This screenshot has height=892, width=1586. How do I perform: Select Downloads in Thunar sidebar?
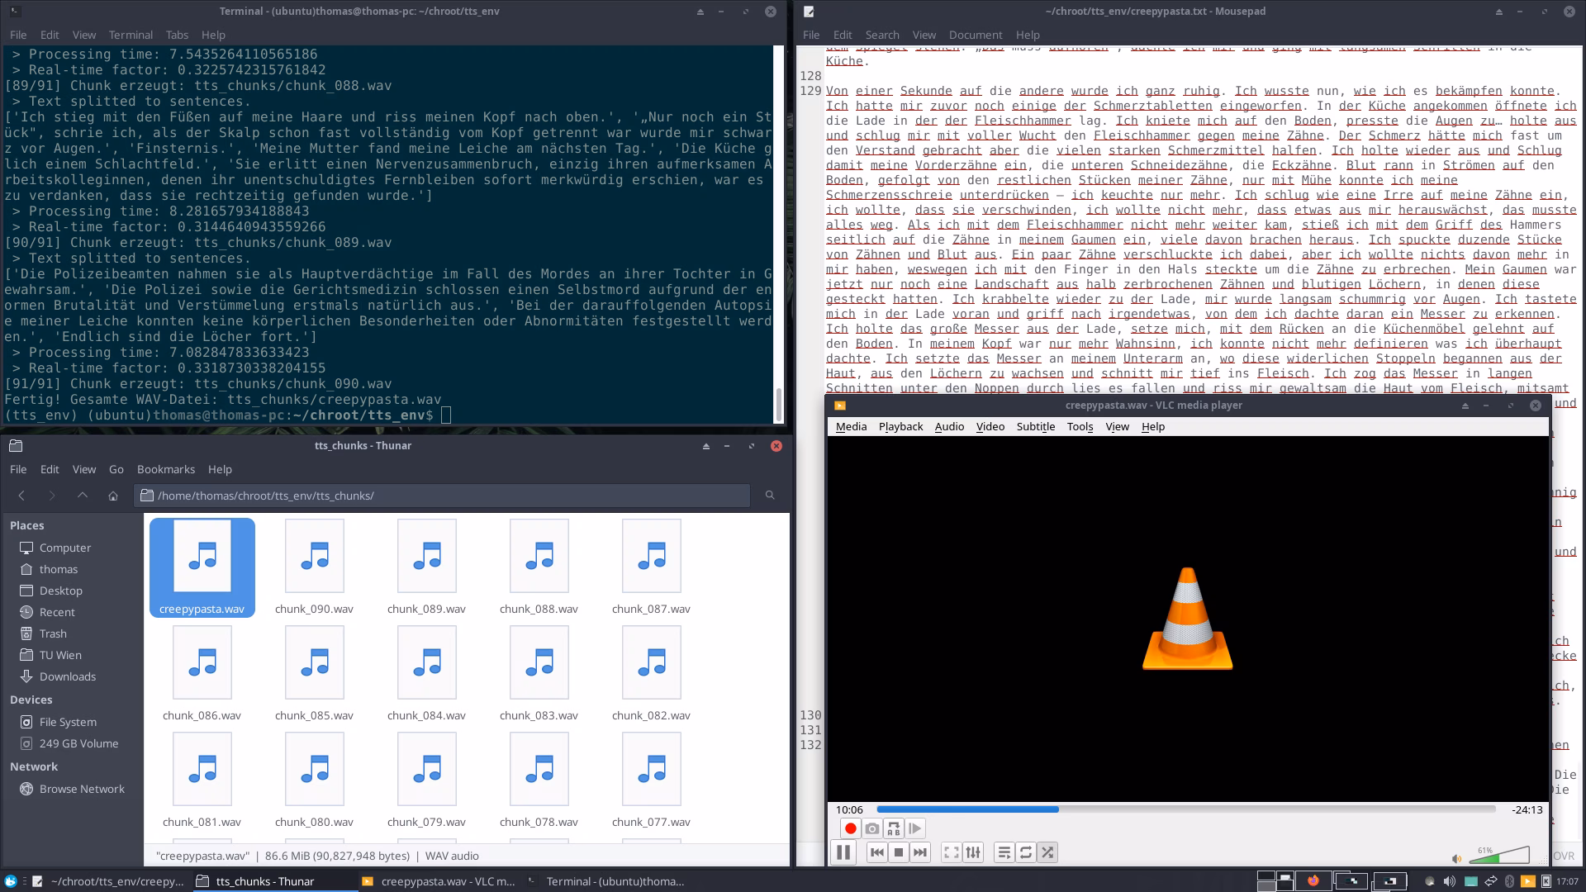pyautogui.click(x=67, y=676)
